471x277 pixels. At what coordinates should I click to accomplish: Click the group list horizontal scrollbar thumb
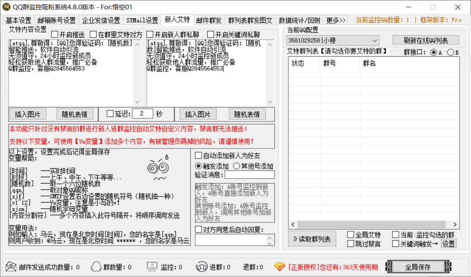(x=371, y=225)
